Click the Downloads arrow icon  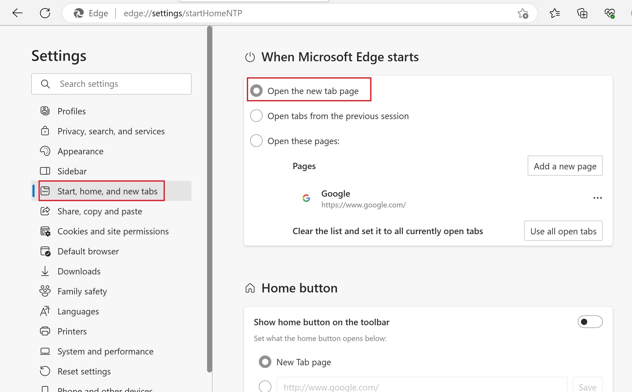point(45,271)
